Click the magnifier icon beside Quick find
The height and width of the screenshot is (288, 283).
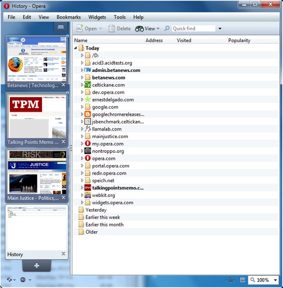[167, 28]
